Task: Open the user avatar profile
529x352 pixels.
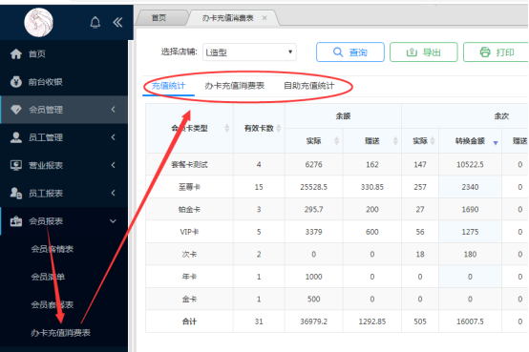Action: (39, 22)
